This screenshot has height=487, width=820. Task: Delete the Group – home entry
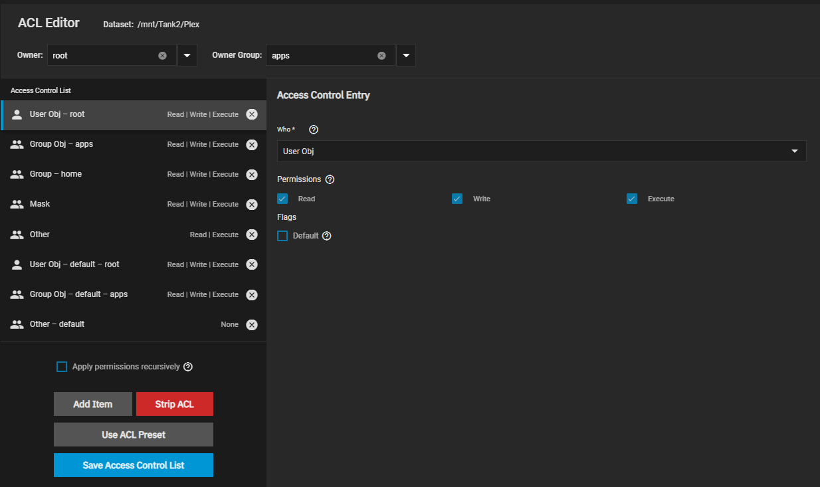[x=252, y=175]
